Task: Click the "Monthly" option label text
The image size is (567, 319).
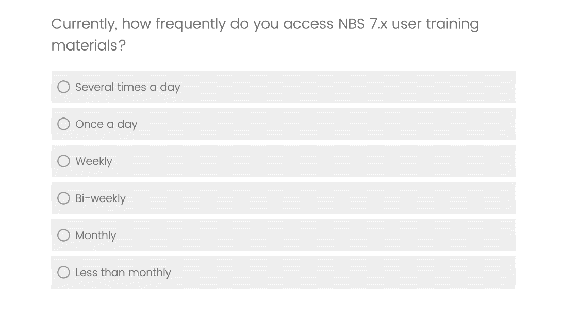Action: click(96, 236)
